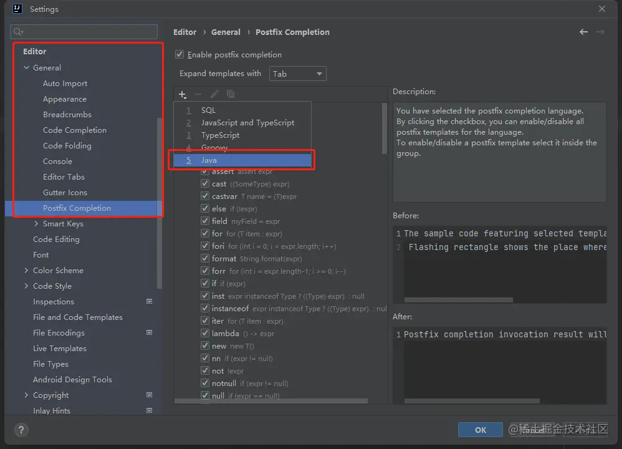This screenshot has width=622, height=449.
Task: Toggle the iter template checkbox
Action: tap(205, 321)
